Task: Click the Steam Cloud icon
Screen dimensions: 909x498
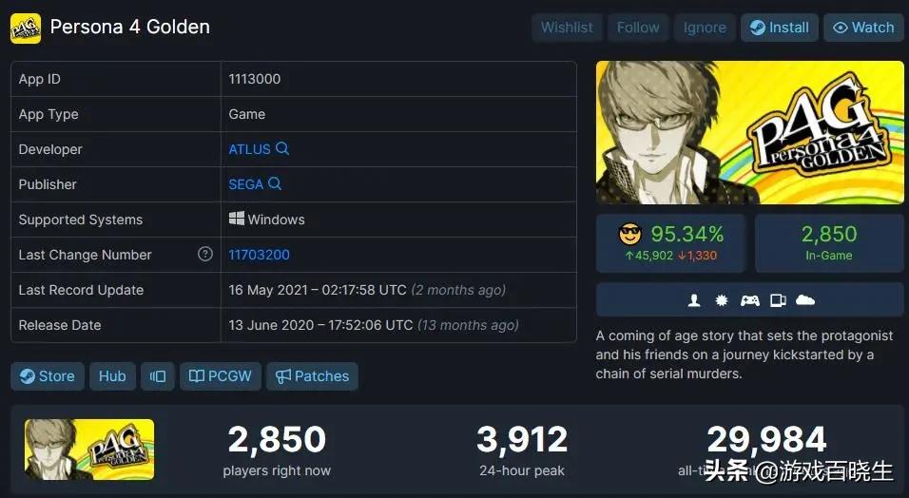Action: click(x=805, y=300)
